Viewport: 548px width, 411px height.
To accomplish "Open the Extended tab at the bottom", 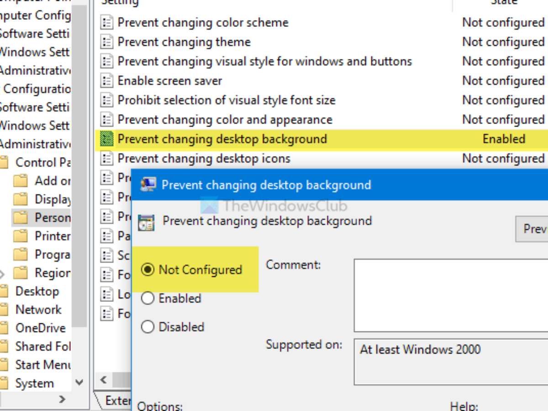I will click(x=116, y=400).
